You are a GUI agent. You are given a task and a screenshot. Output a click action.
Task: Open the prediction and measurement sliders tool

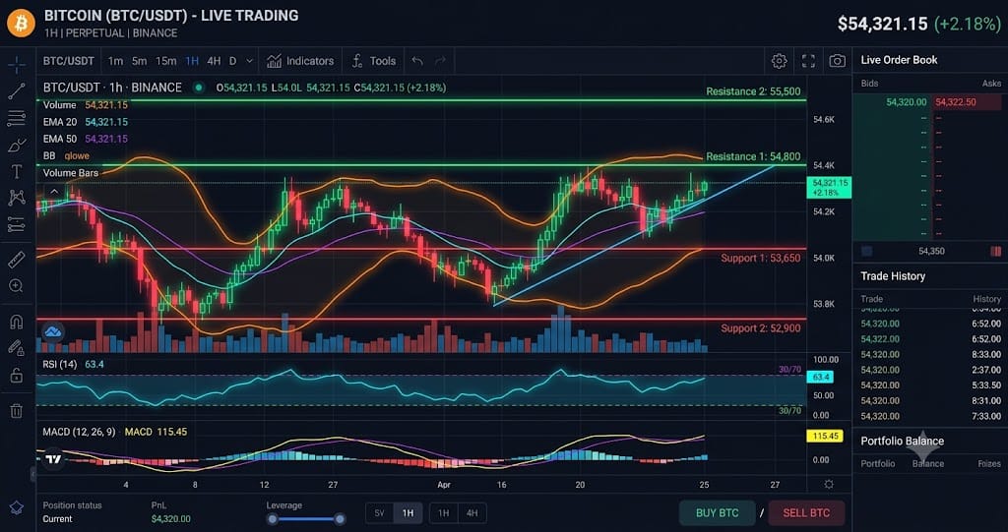coord(17,224)
